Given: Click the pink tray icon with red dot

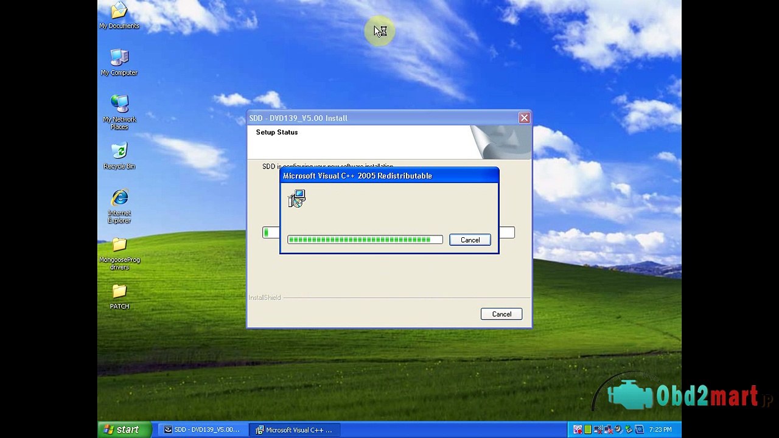Looking at the screenshot, I should pos(578,429).
